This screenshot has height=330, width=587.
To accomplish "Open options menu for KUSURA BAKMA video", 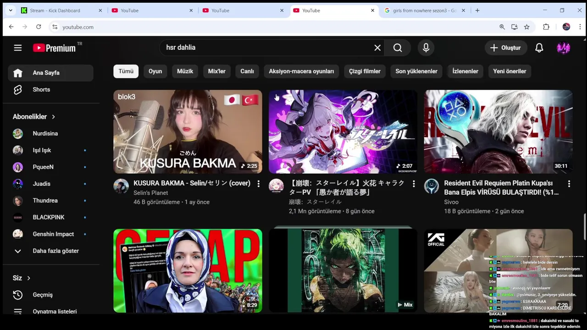I will [x=258, y=184].
